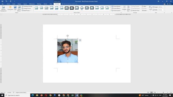The width and height of the screenshot is (173, 97).
Task: Click the zoom slider in status bar
Action: [x=163, y=92]
